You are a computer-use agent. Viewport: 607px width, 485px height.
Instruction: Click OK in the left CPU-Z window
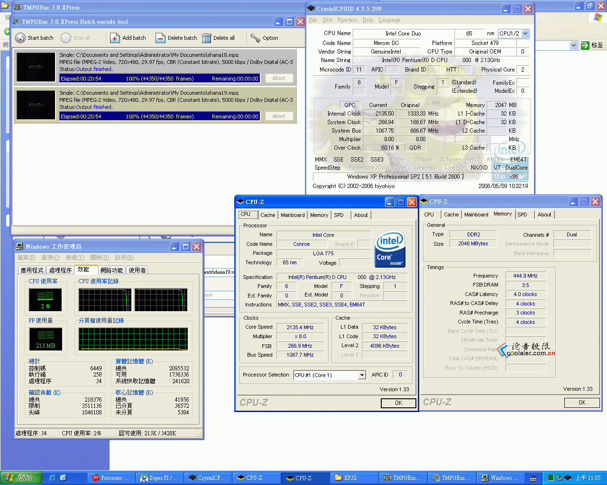[398, 403]
